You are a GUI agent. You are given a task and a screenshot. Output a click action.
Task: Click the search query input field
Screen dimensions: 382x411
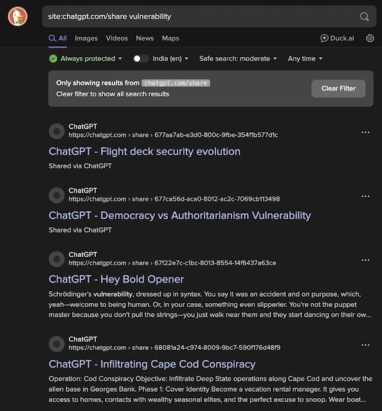coord(199,17)
